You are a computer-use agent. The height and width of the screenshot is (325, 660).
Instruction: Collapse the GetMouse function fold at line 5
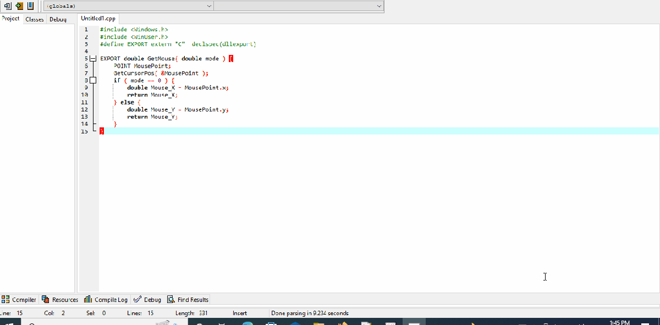tap(93, 58)
